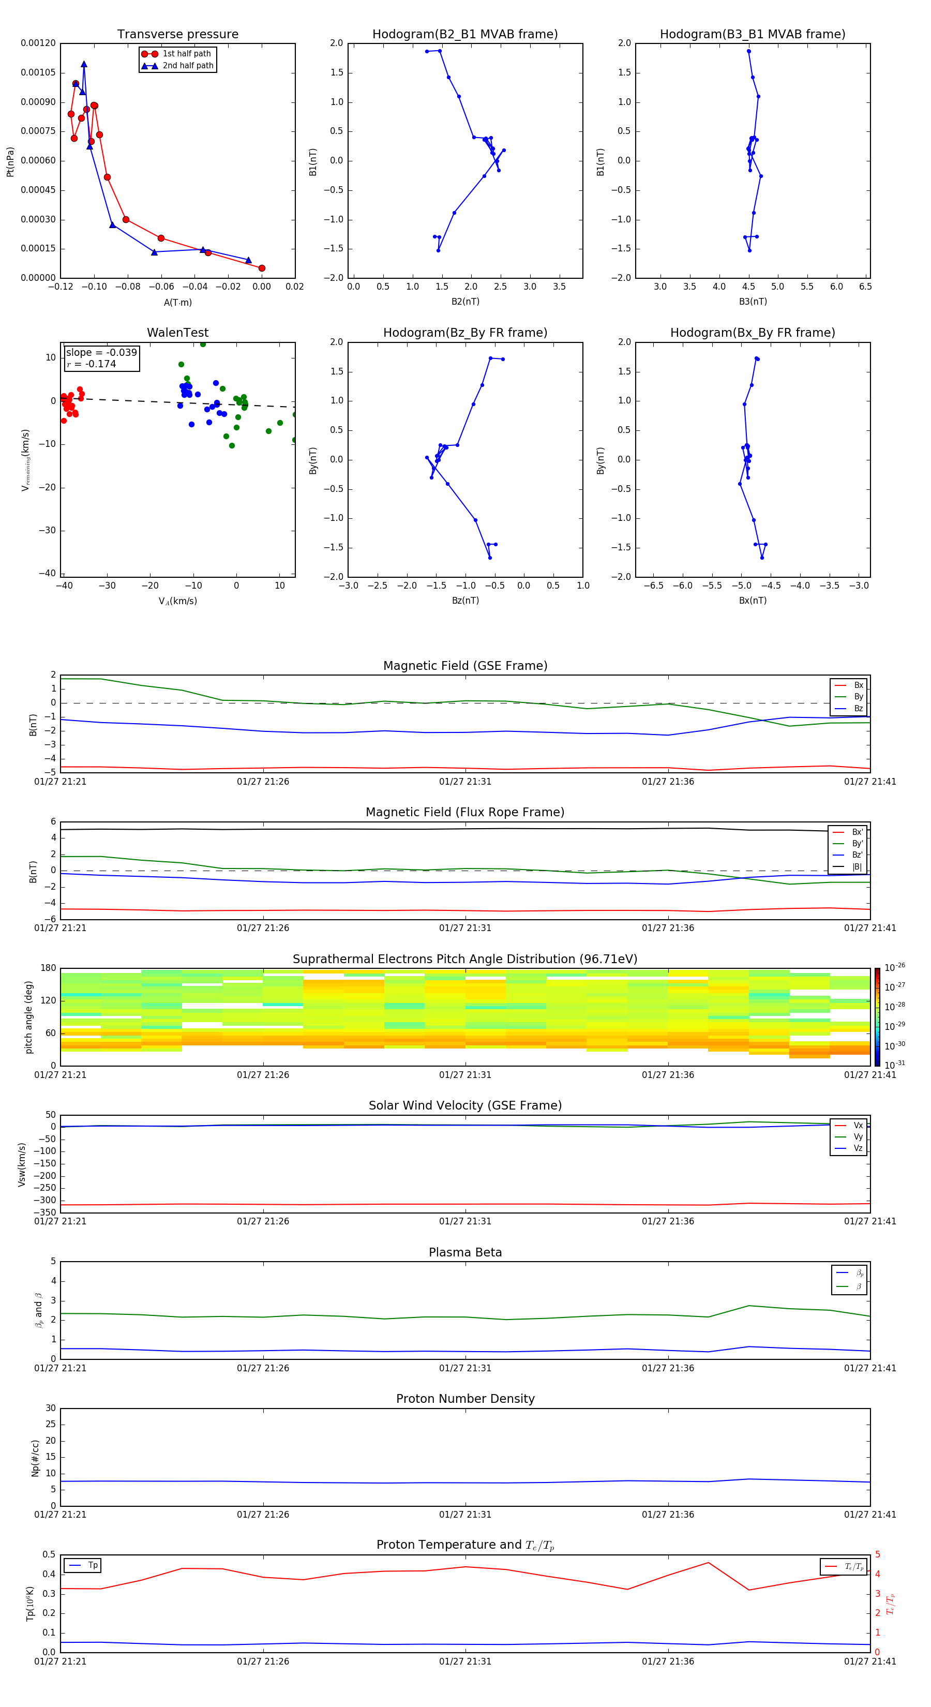Click 'Hodogram(Bz_By FR frame)' title
The width and height of the screenshot is (931, 1707).
pos(465,333)
